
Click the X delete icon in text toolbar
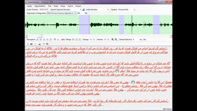pos(28,44)
